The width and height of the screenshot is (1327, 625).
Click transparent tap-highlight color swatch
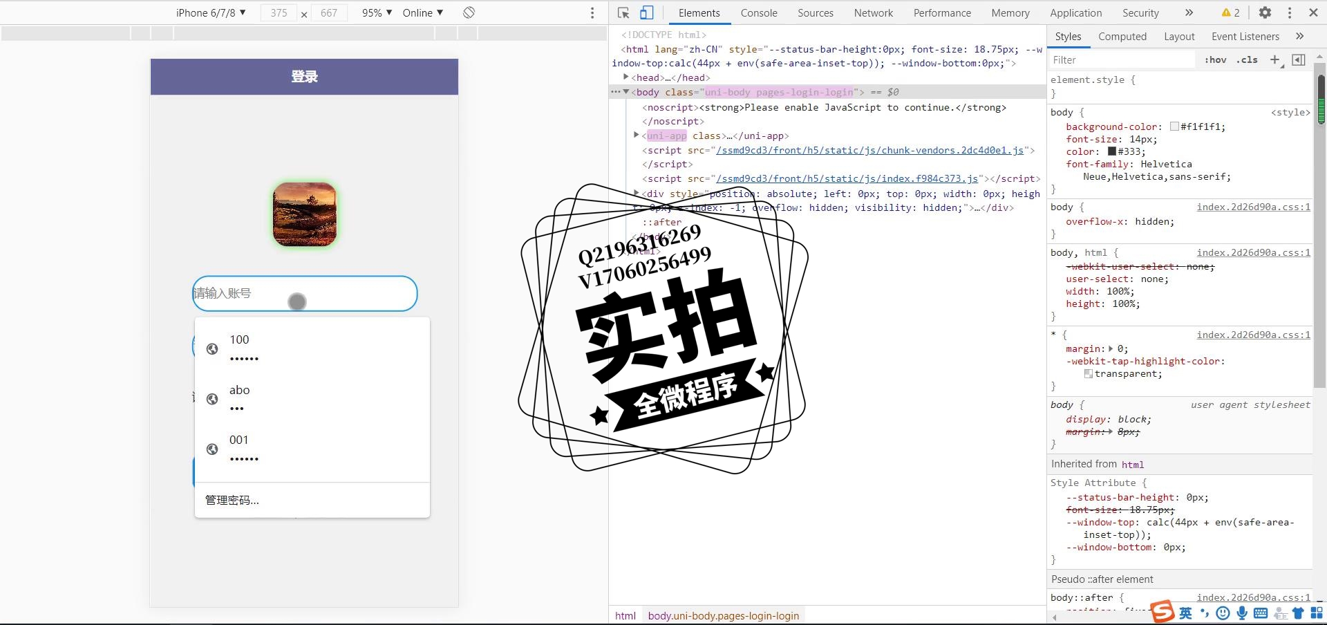(x=1089, y=373)
